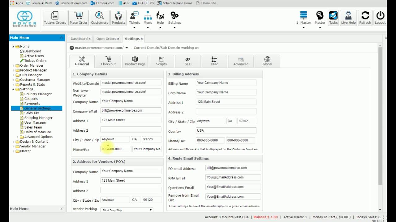Image resolution: width=396 pixels, height=222 pixels.
Task: Expand the Advanced Options folder
Action: point(18,137)
